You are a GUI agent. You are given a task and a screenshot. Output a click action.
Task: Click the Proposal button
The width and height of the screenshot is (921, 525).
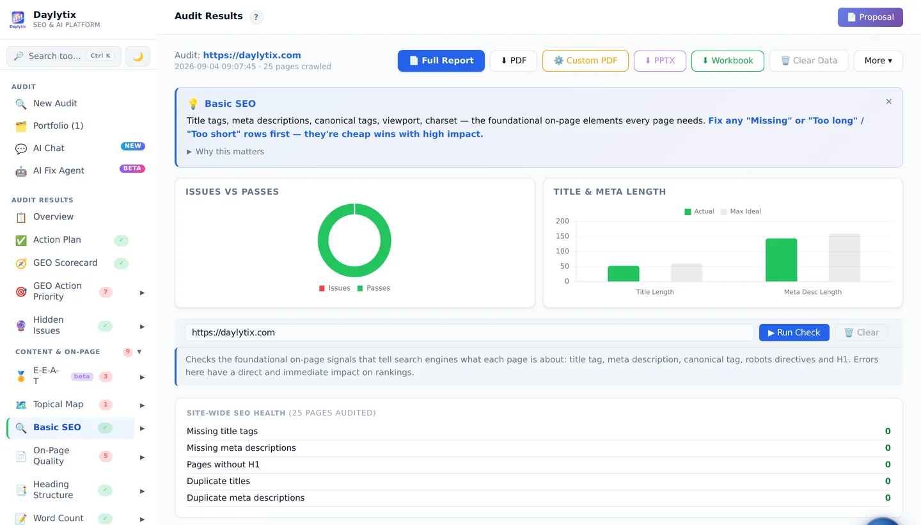pos(870,17)
